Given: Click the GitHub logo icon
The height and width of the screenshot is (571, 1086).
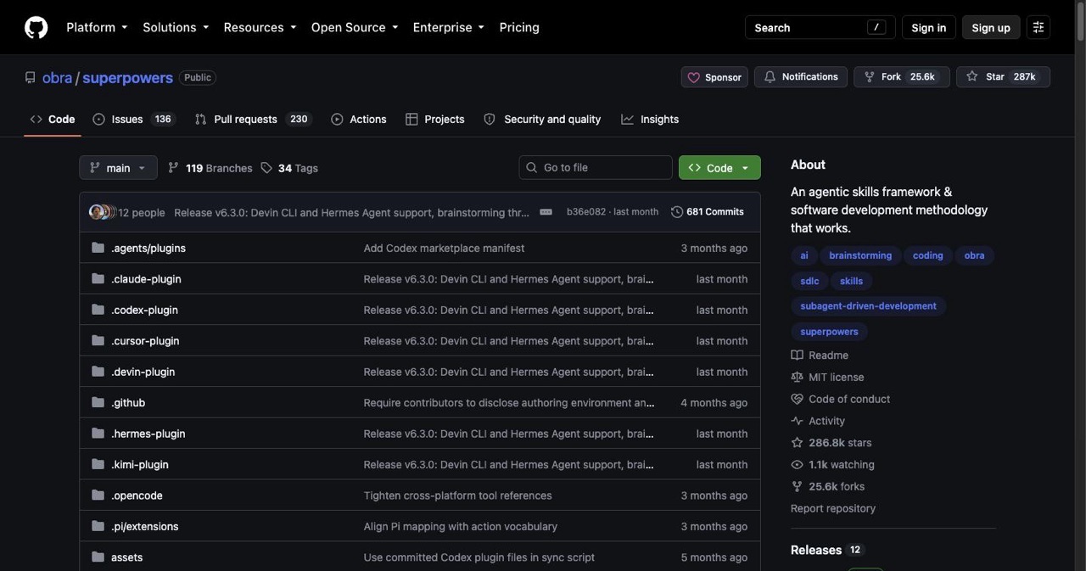Looking at the screenshot, I should click(x=36, y=27).
